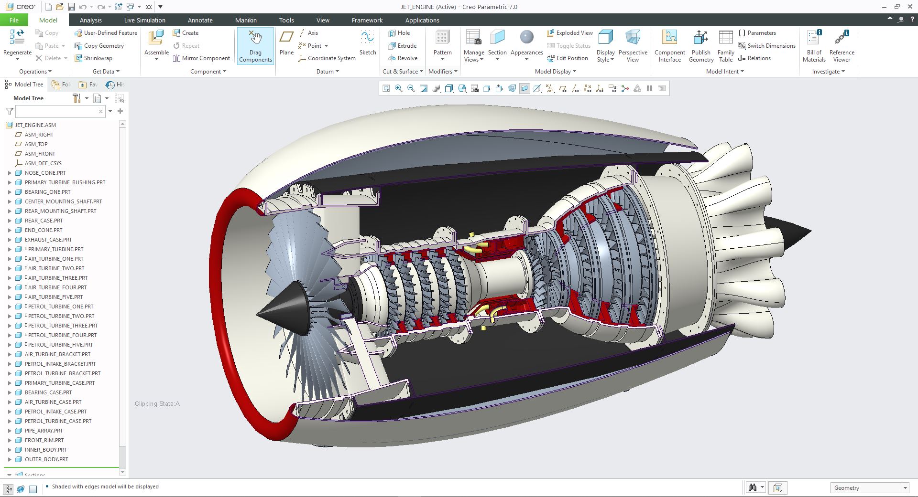Toggle Exploded View of the assembly
Image resolution: width=918 pixels, height=497 pixels.
(569, 33)
